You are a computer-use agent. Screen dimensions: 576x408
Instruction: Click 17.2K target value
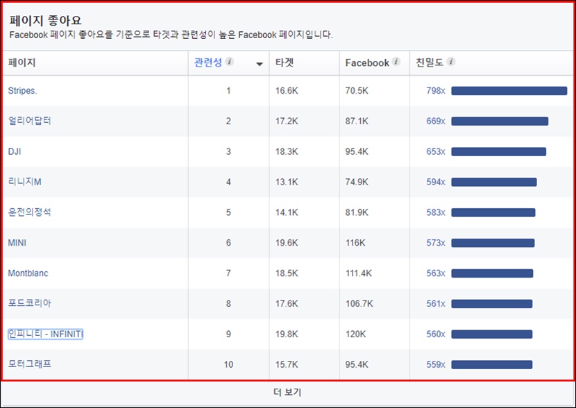287,121
